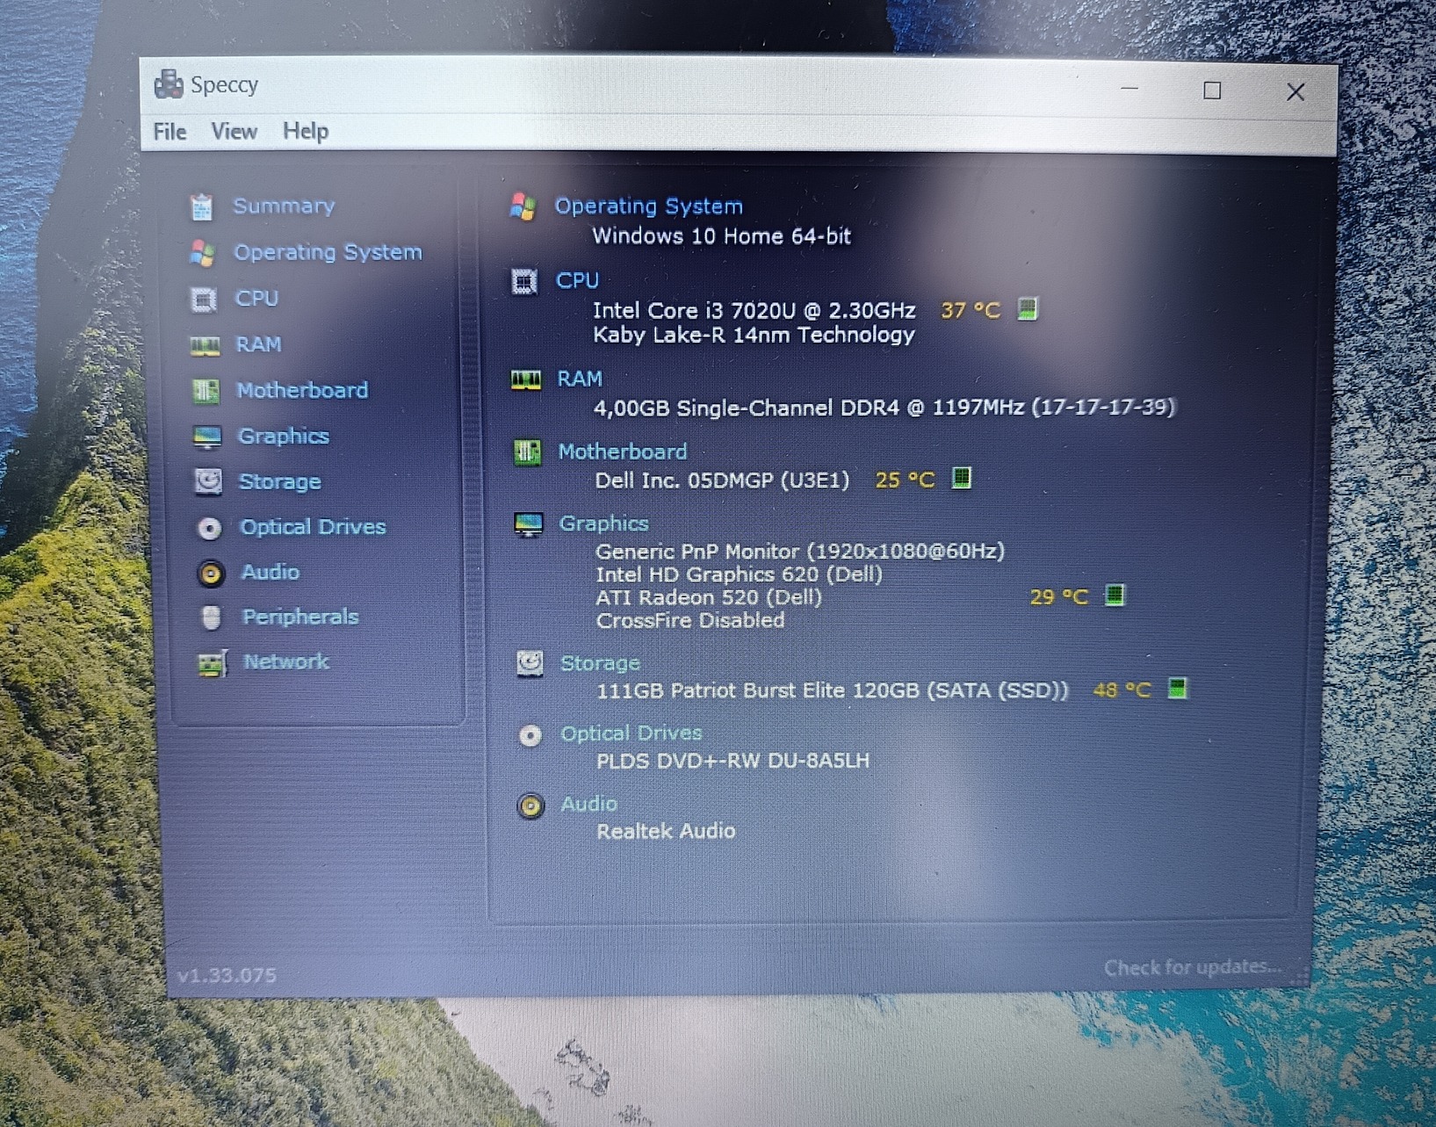Click the Graphics icon in summary panel

click(x=529, y=524)
